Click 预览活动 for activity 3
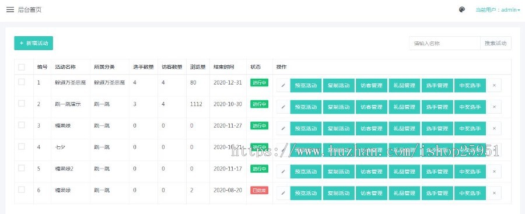Screen dimensions: 525x214 pos(306,128)
